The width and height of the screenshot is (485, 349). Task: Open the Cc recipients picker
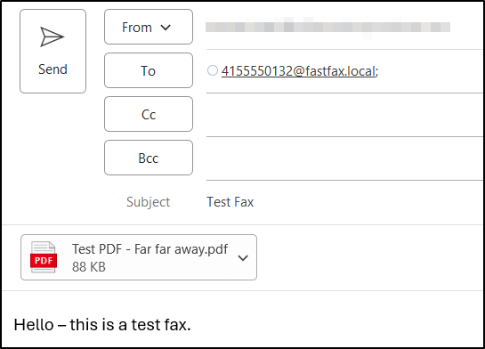click(x=149, y=114)
